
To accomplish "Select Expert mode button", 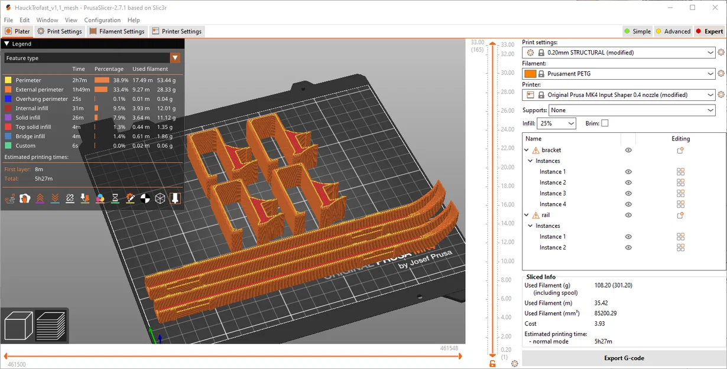I will coord(709,31).
